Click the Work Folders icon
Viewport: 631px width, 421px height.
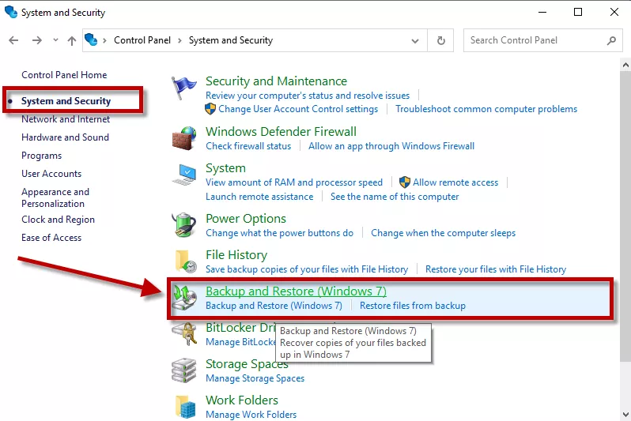186,407
